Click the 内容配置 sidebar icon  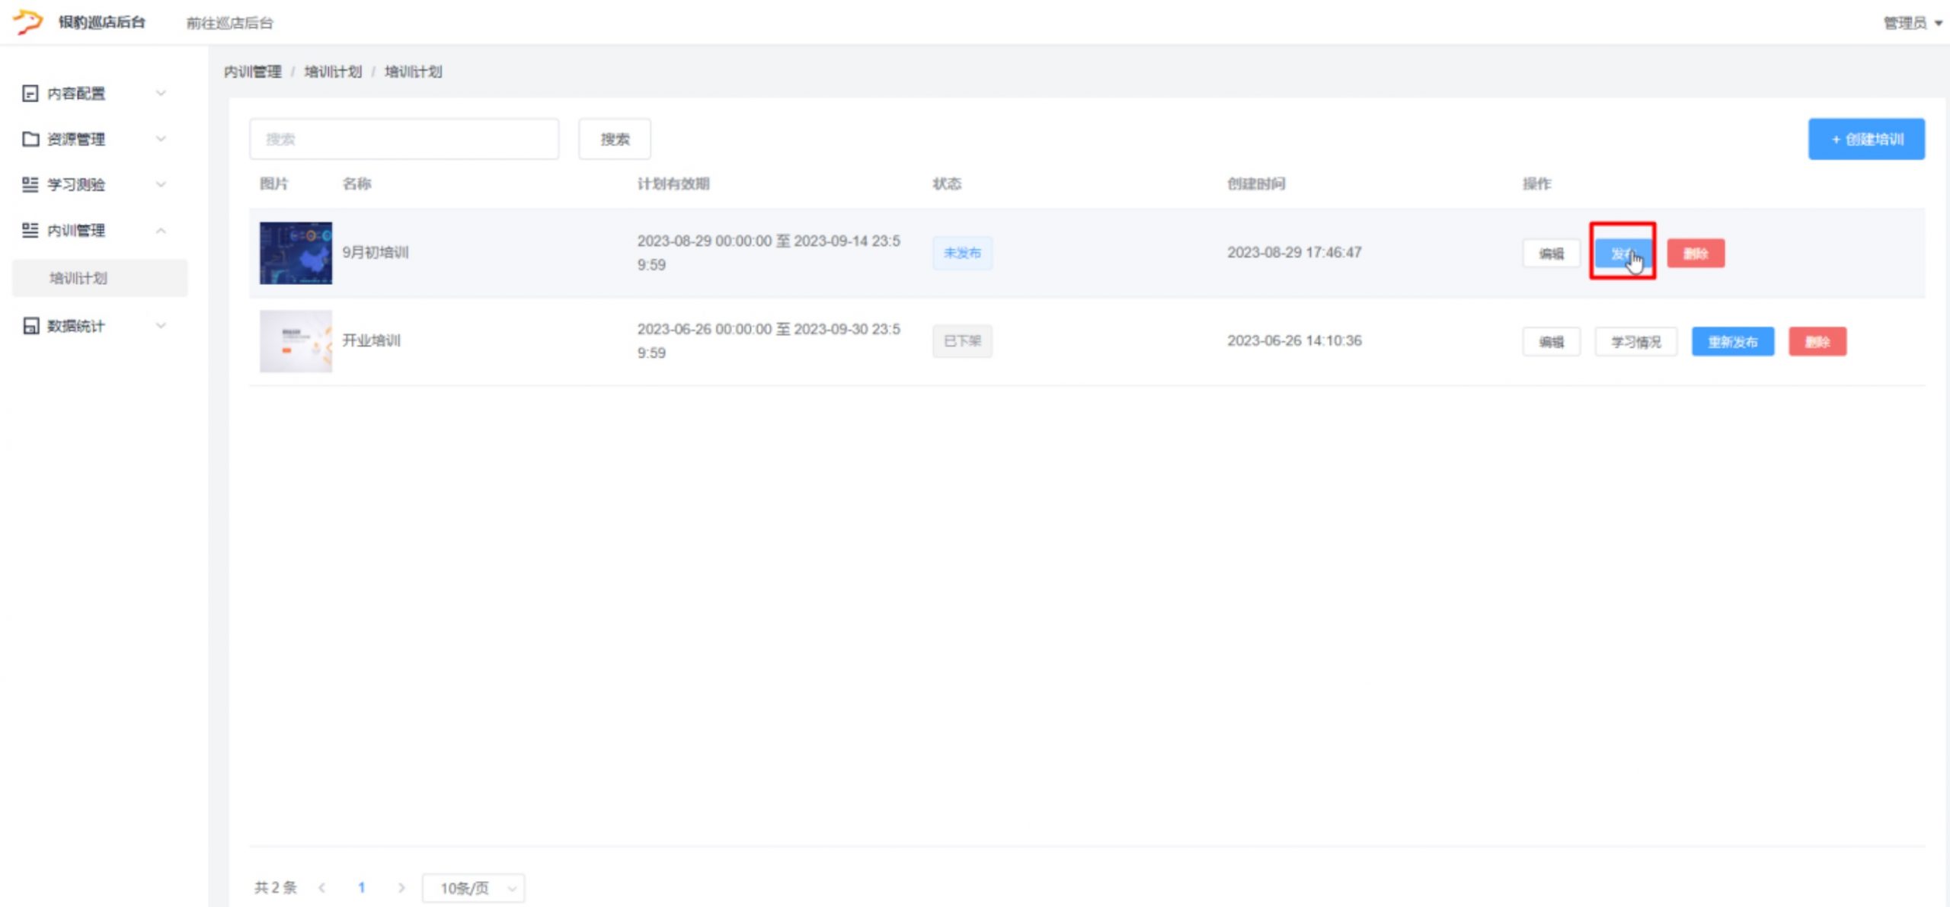tap(30, 94)
